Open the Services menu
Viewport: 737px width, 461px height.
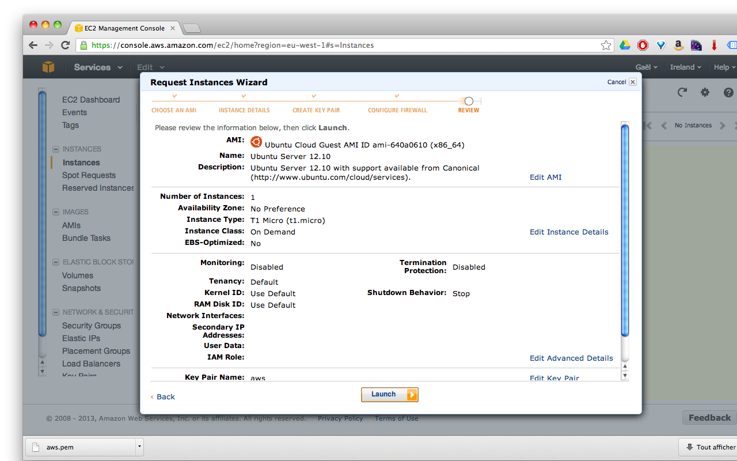(x=97, y=67)
